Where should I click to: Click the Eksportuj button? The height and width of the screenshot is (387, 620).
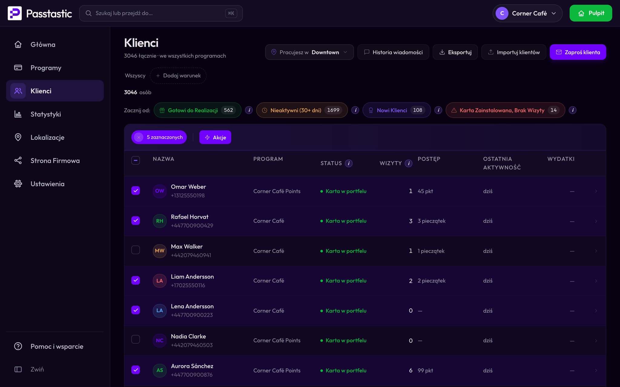455,52
